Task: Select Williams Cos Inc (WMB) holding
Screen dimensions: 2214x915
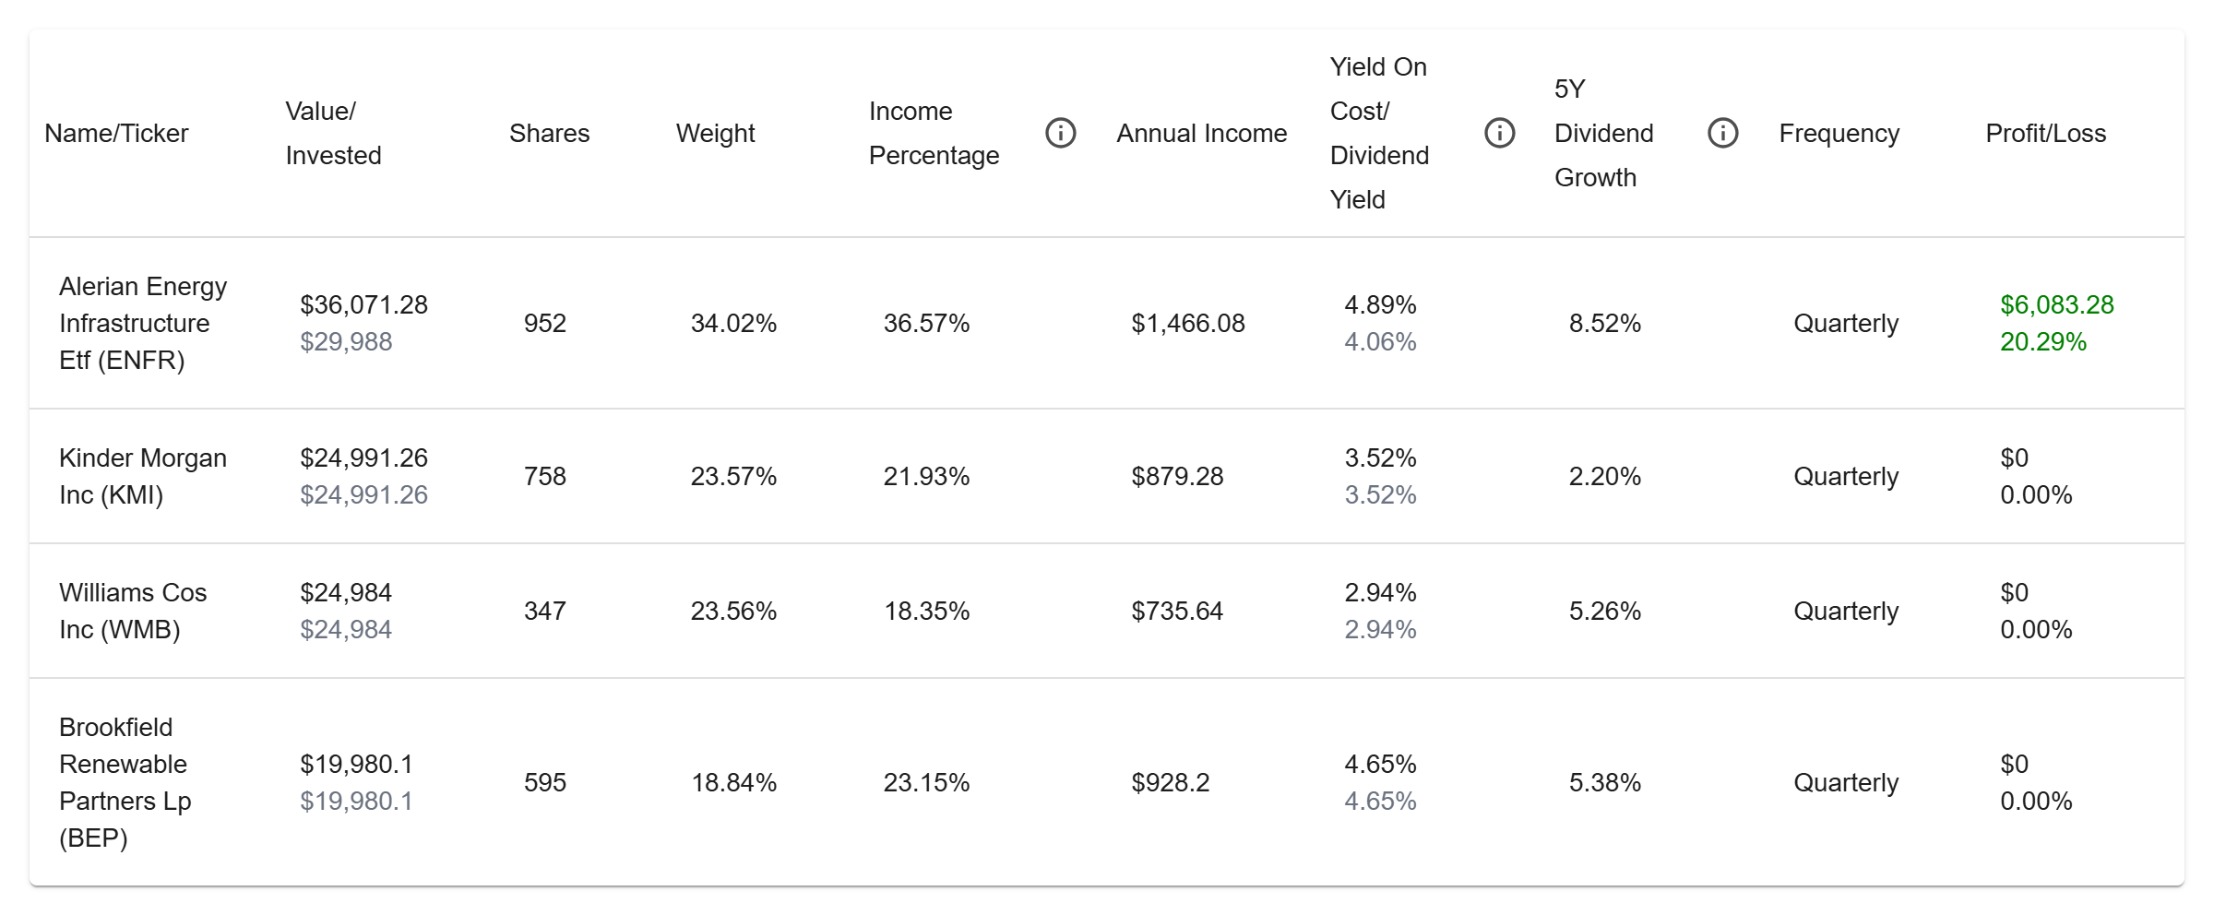Action: click(133, 612)
